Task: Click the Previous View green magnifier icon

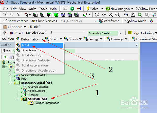Action: click(x=140, y=15)
